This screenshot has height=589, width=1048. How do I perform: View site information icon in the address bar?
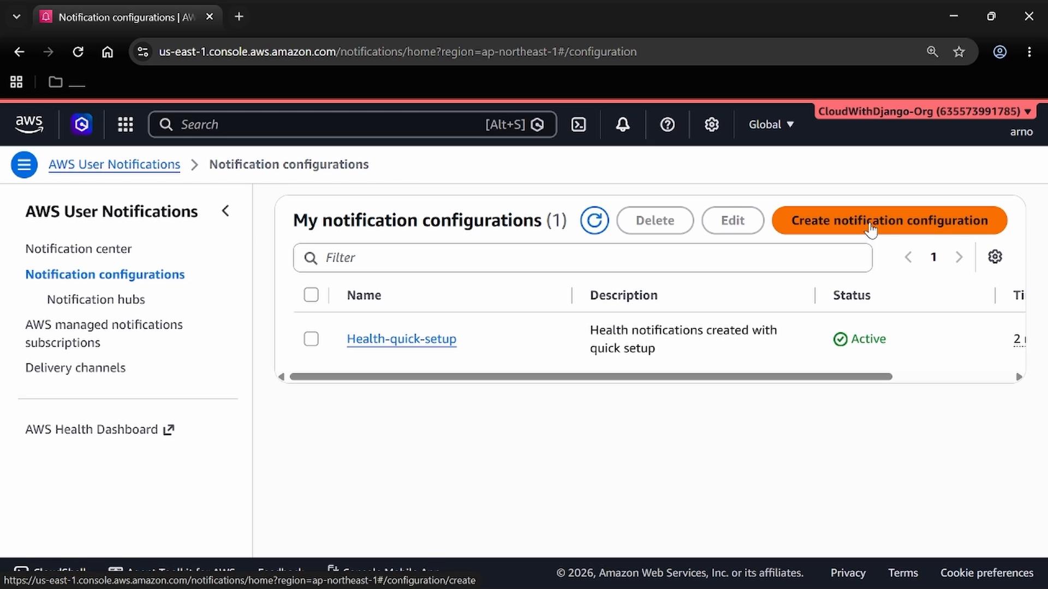pyautogui.click(x=143, y=52)
